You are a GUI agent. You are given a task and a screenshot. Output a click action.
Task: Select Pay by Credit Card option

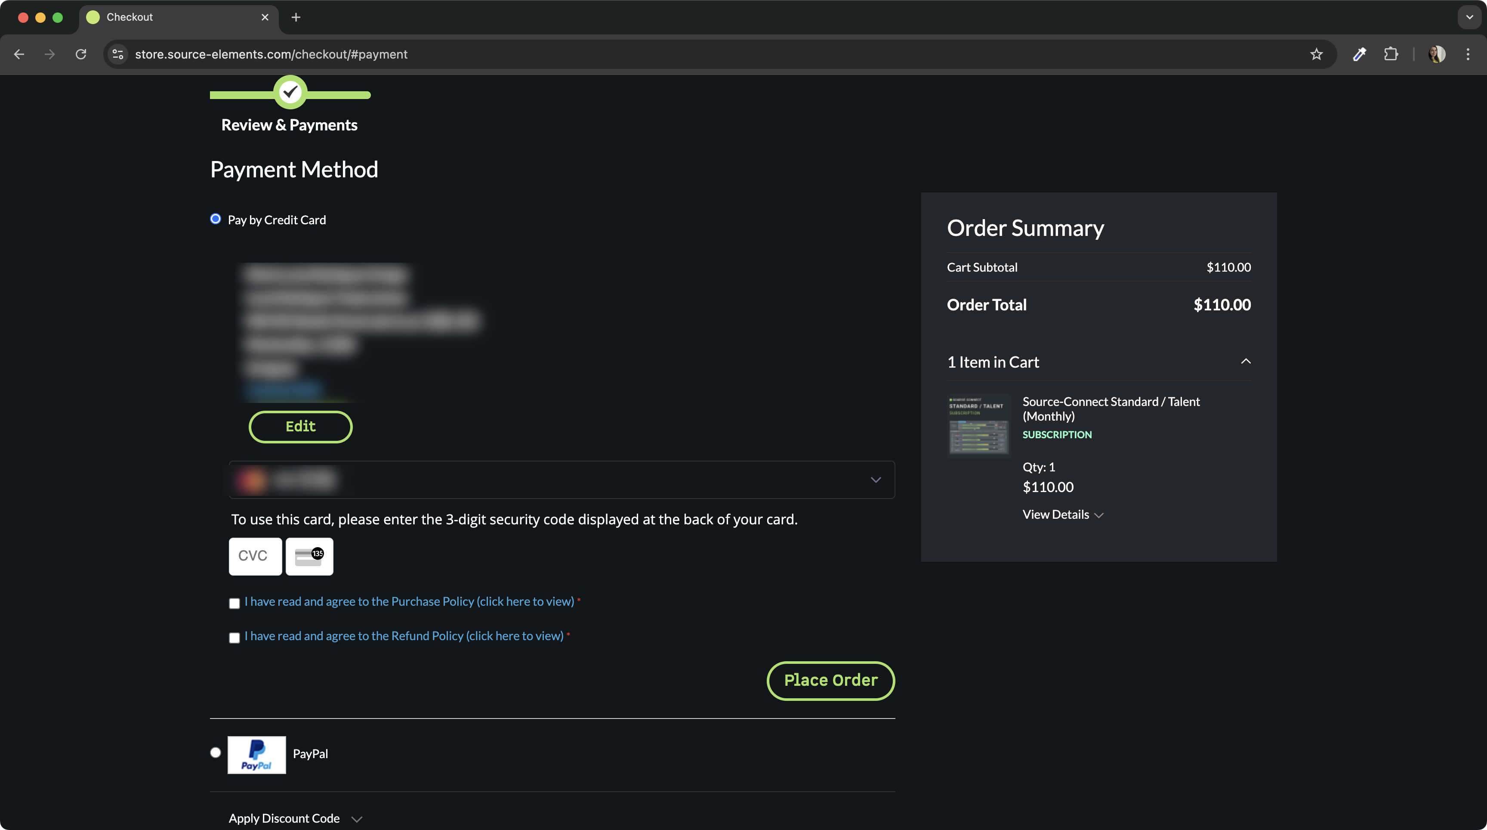(215, 219)
